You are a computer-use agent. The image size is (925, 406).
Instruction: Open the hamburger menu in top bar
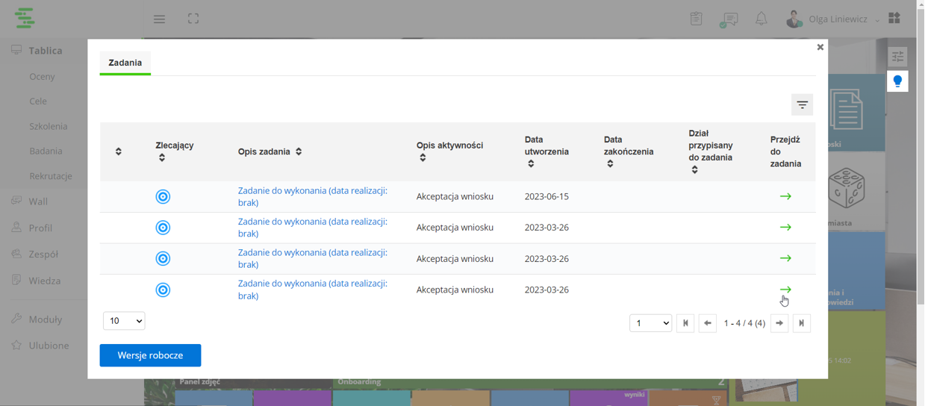coord(159,19)
